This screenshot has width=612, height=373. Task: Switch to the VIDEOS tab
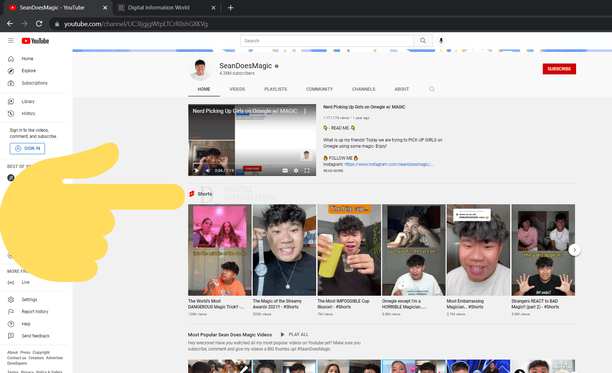click(x=237, y=89)
